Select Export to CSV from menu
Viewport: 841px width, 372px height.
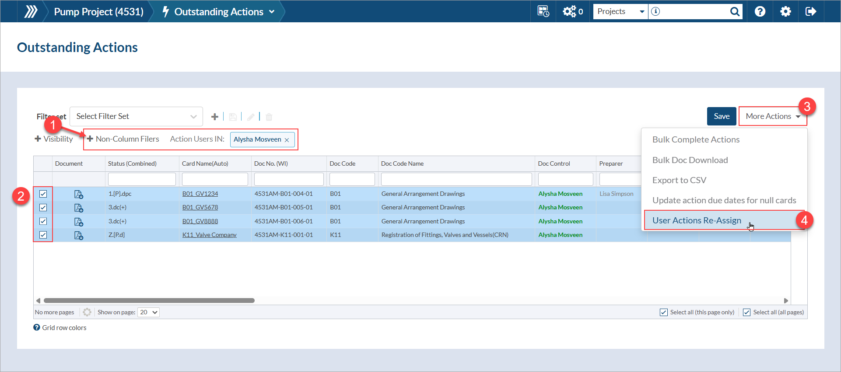pos(679,180)
